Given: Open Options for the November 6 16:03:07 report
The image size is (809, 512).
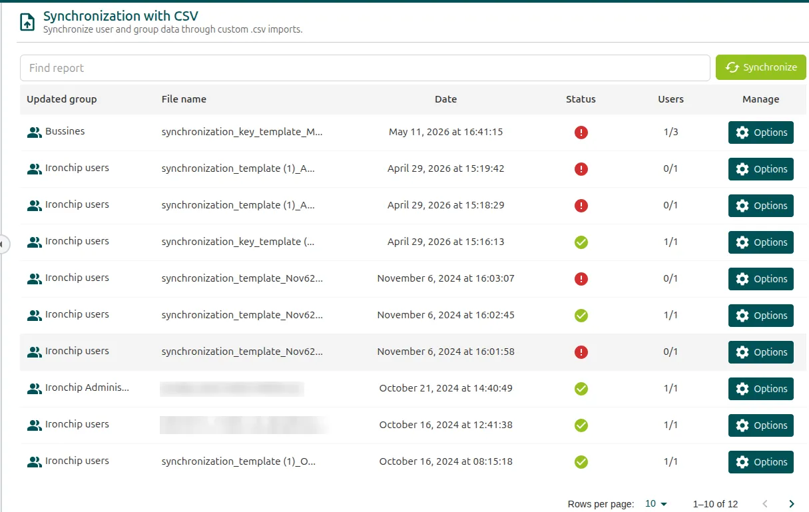Looking at the screenshot, I should click(761, 279).
